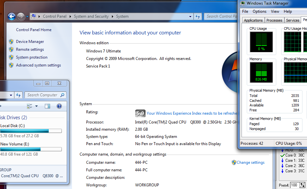Click the Memory 826 MB meter
Screen dimensions: 307x189
click(x=261, y=72)
